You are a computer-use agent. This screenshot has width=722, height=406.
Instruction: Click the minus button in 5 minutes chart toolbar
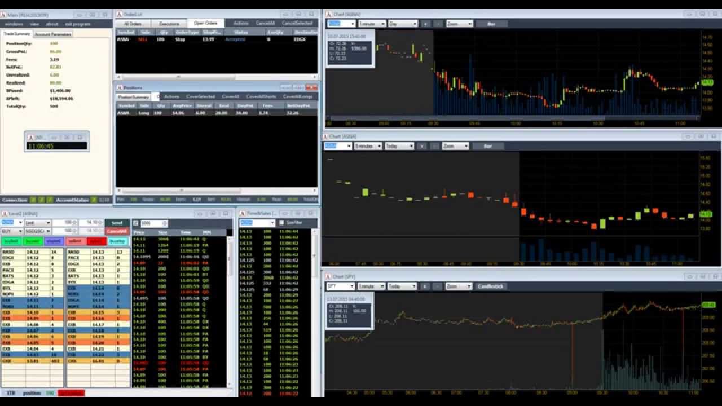click(x=434, y=146)
